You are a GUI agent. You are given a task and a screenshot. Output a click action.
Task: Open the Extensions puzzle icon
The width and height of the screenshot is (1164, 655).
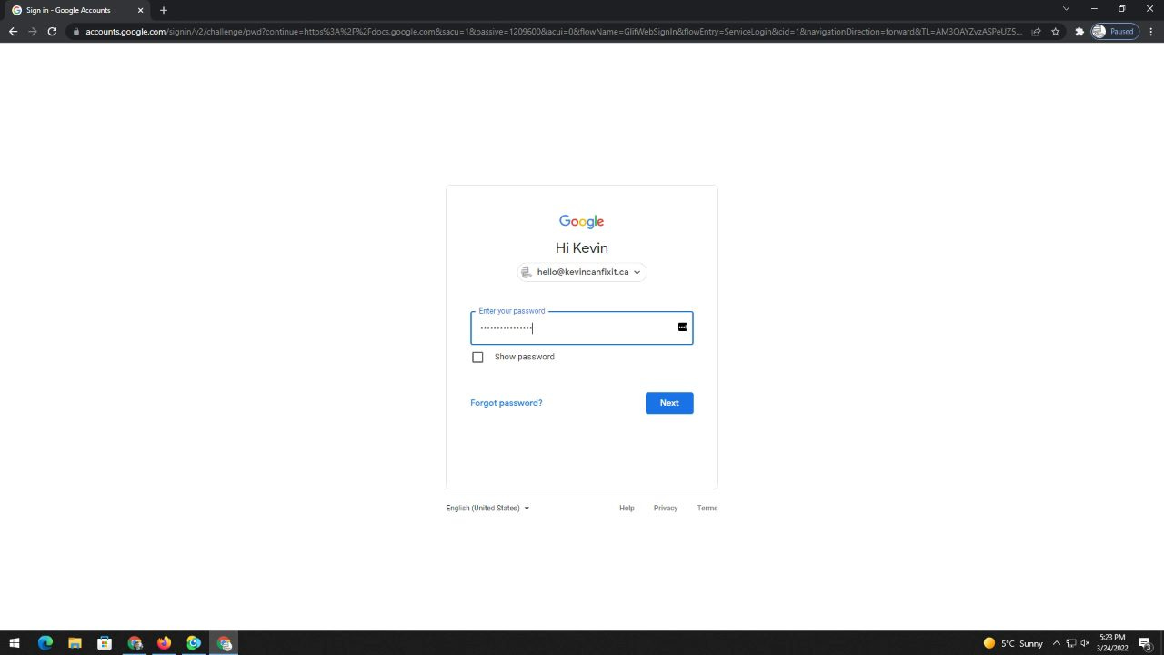point(1079,31)
